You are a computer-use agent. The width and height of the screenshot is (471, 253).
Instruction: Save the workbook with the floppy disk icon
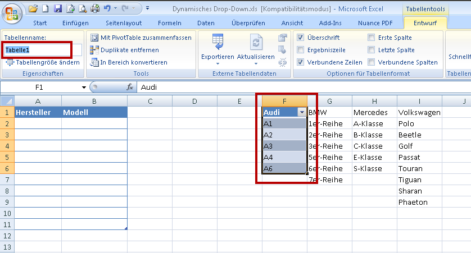click(58, 8)
